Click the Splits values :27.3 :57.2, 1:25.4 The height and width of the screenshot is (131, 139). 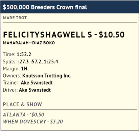coord(38,62)
